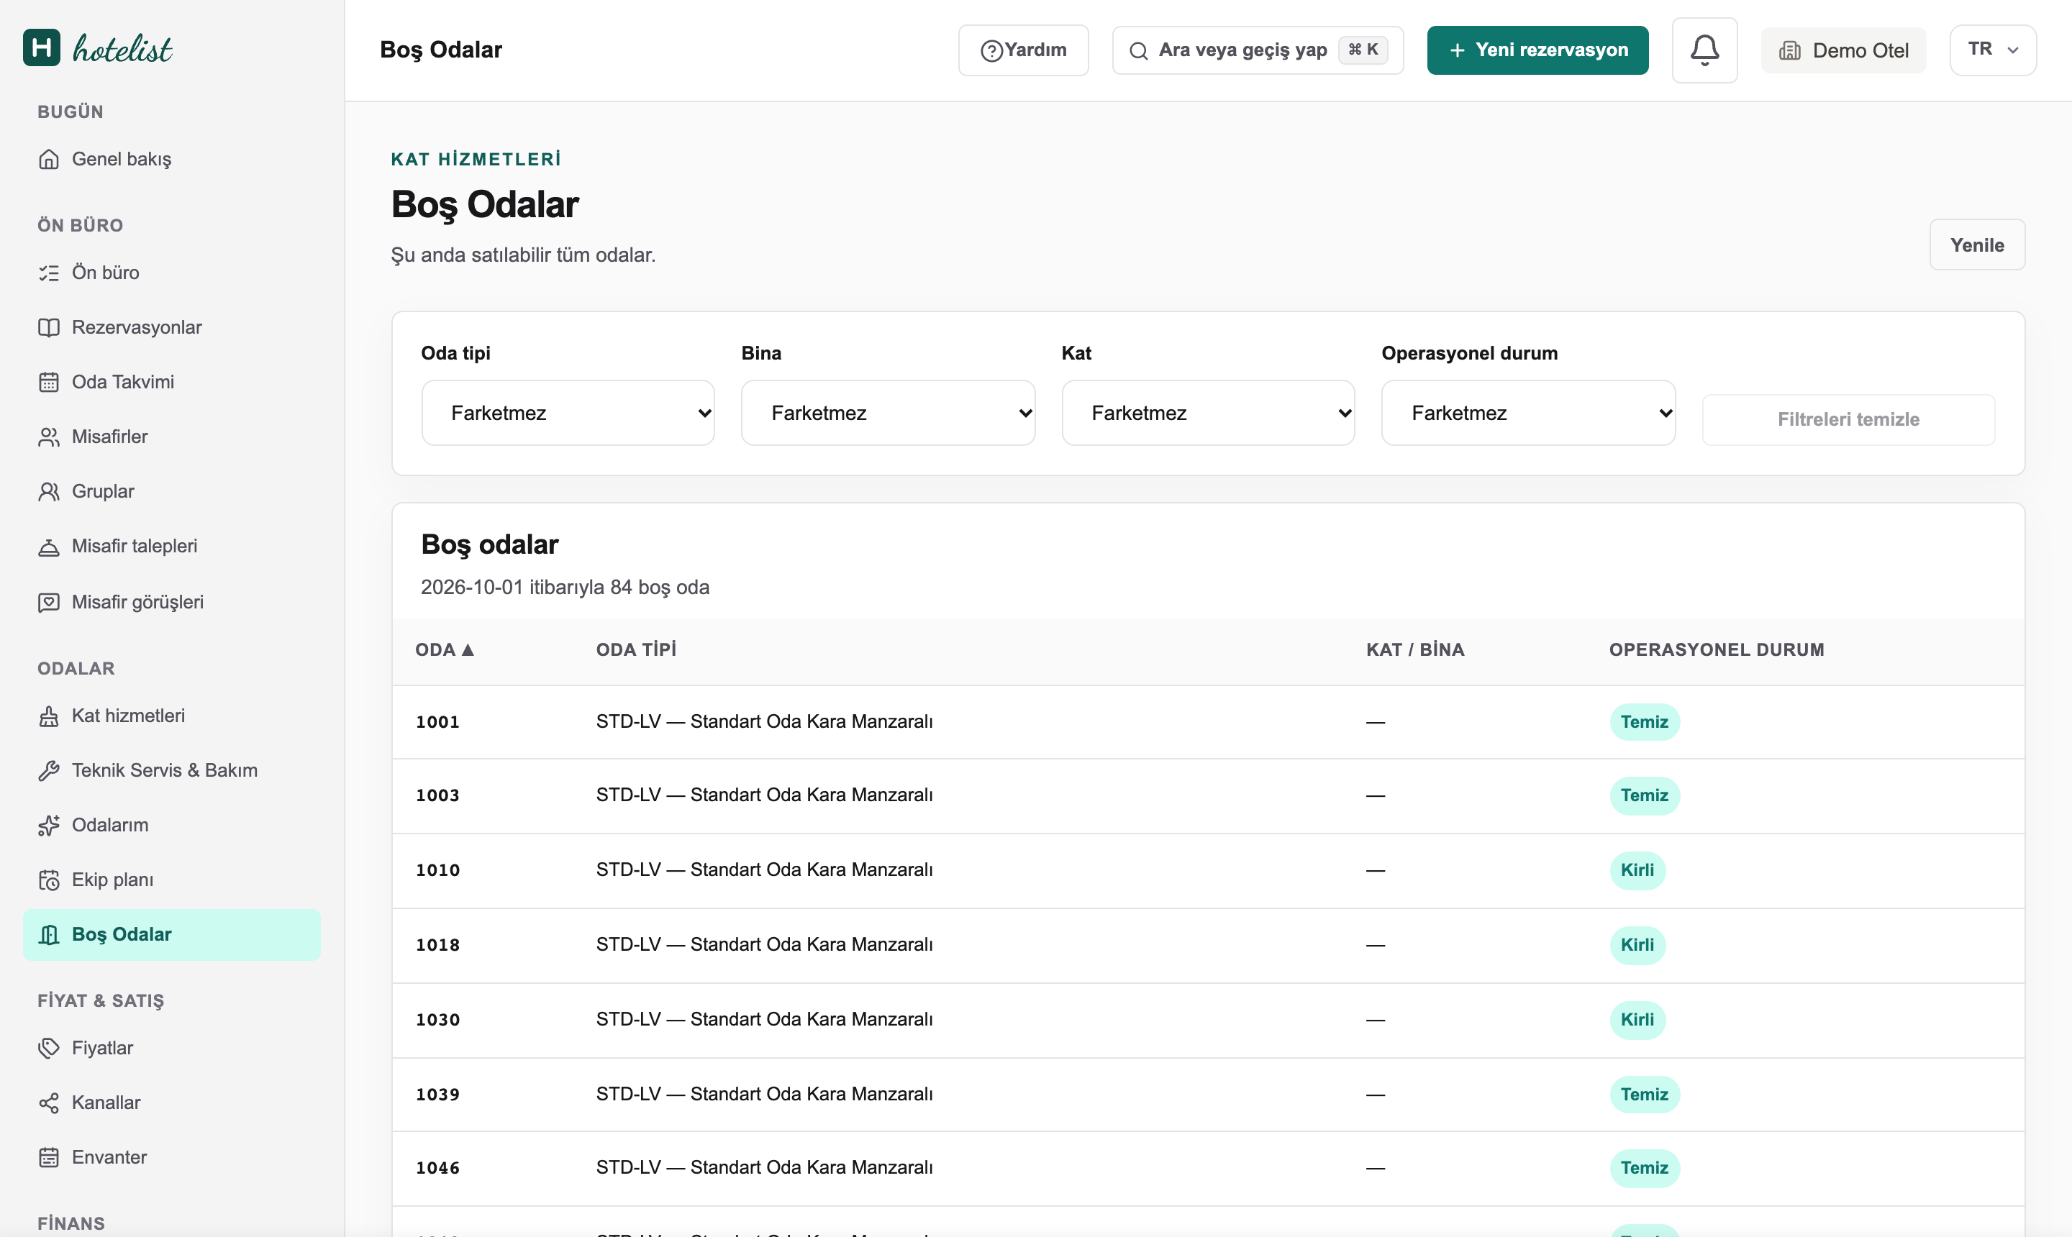Click the Rezervasyonlar book icon
This screenshot has height=1237, width=2072.
49,327
